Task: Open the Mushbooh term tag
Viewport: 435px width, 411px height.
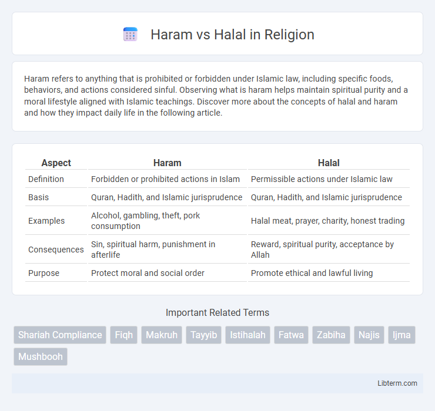Action: 41,356
